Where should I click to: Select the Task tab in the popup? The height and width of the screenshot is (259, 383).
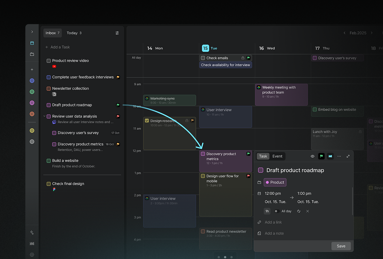point(263,156)
